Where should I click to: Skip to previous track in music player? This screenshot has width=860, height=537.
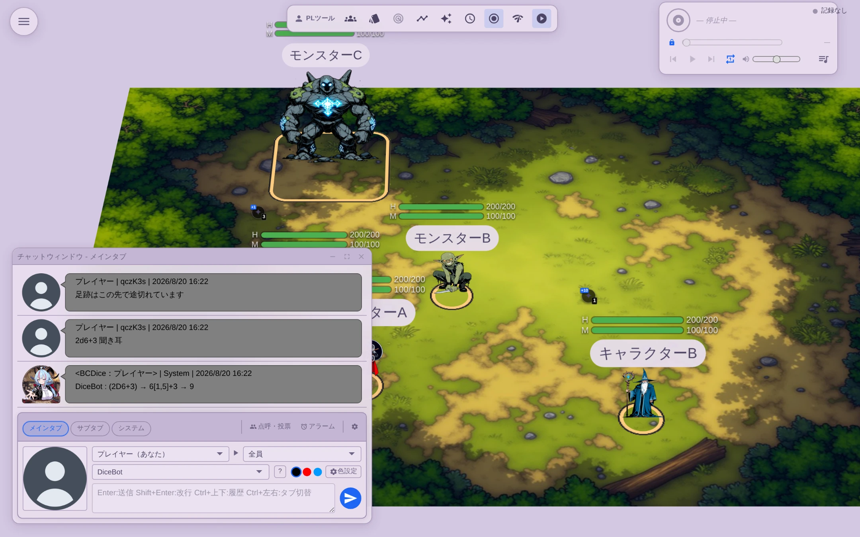(x=673, y=59)
